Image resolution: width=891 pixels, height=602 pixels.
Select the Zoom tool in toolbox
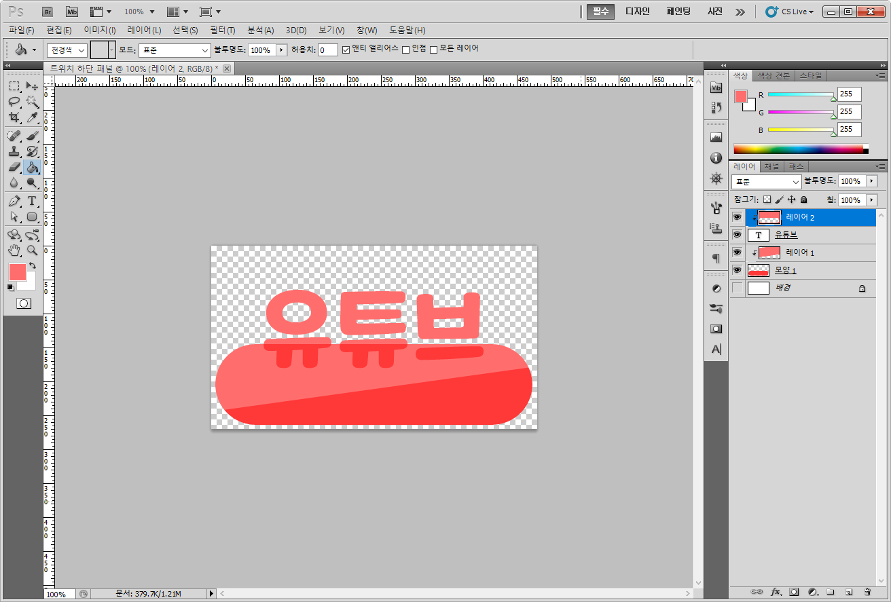[x=32, y=250]
